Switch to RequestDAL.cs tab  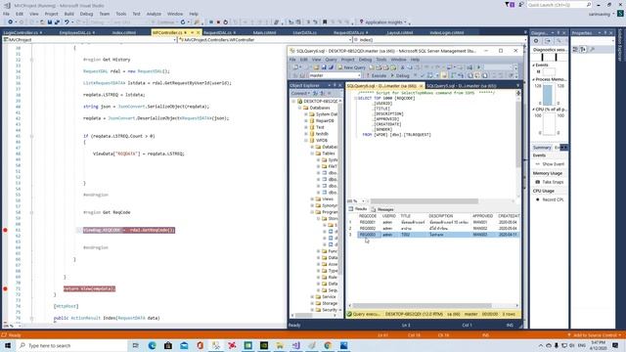tap(220, 32)
